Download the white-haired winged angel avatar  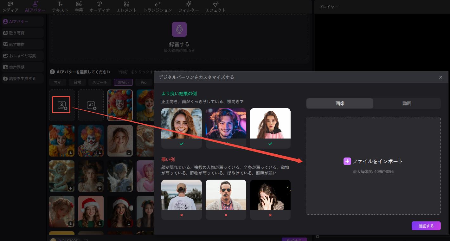click(129, 188)
